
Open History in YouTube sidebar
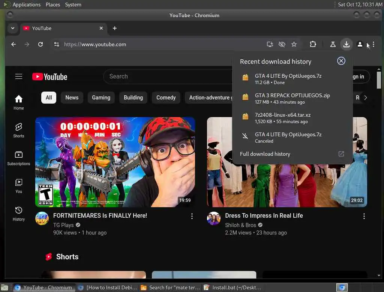tap(19, 214)
